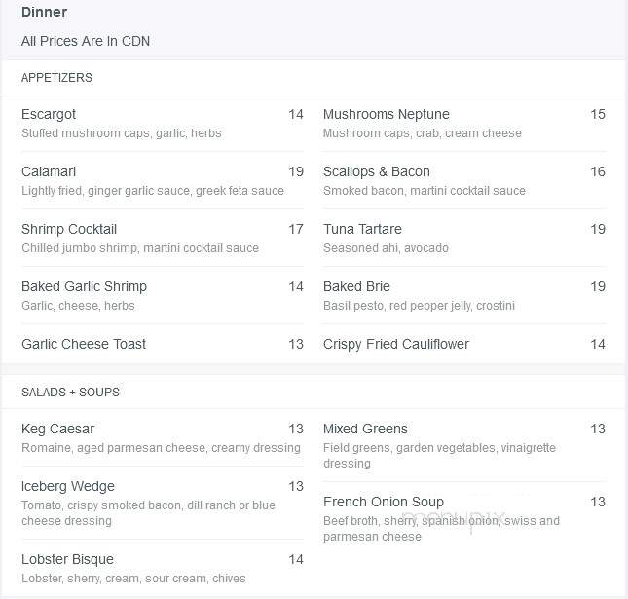Select Scallops & Bacon appetizer
This screenshot has height=599, width=628.
point(464,181)
